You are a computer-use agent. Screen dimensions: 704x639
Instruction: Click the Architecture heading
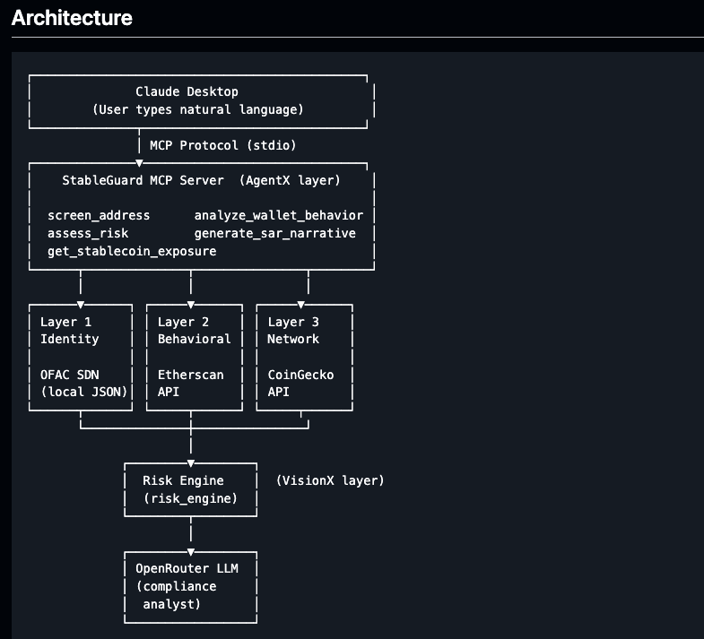point(72,18)
